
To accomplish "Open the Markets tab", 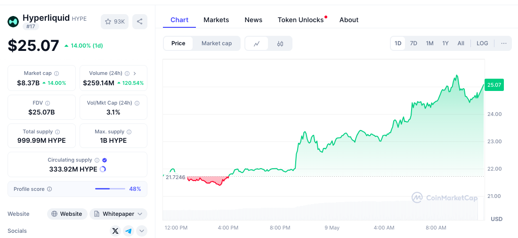I will 216,20.
